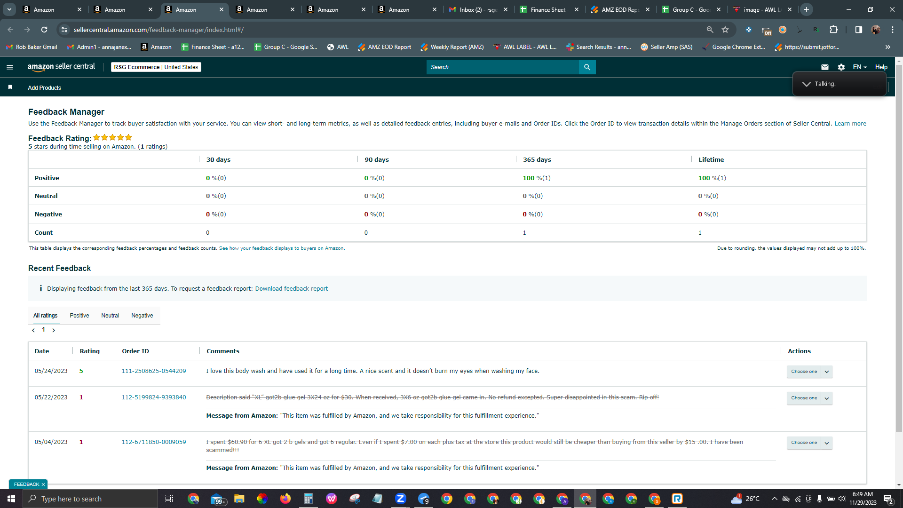This screenshot has width=903, height=508.
Task: Open File Explorer from the taskbar
Action: point(239,499)
